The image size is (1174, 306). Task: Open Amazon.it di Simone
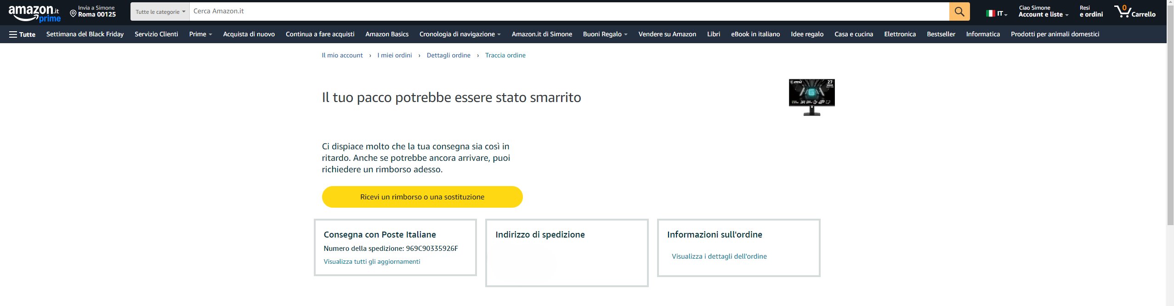coord(542,34)
